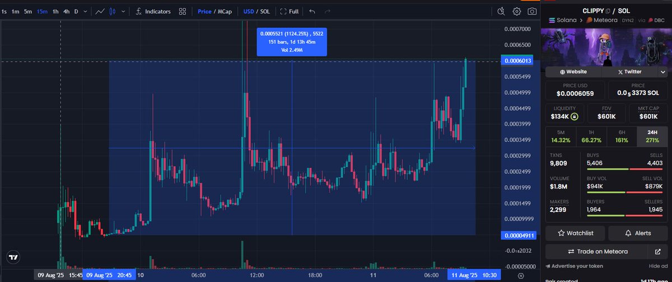
Task: Expand the time interval dropdown arrow
Action: [84, 11]
